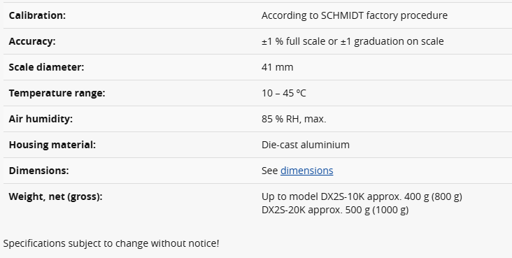Click the Housing material label
The image size is (512, 258).
click(52, 145)
